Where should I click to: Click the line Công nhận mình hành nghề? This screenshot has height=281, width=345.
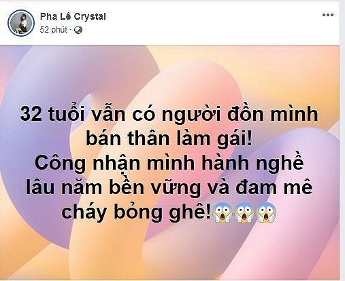[169, 164]
